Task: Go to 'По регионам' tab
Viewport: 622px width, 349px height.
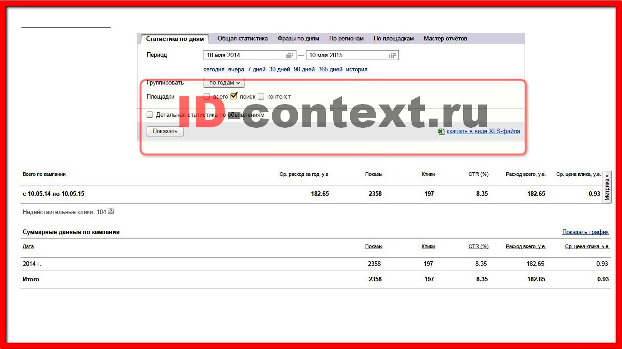Action: tap(347, 39)
